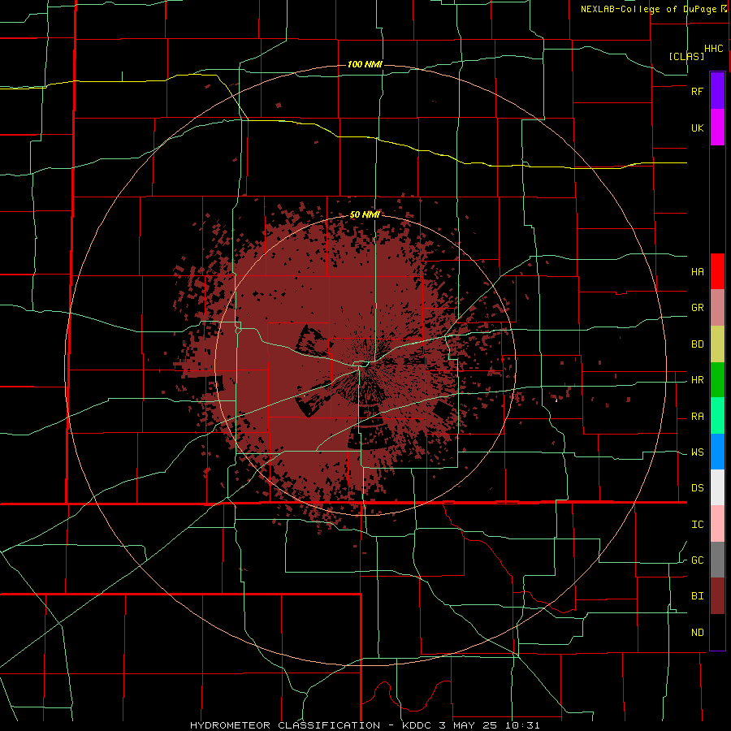Image resolution: width=731 pixels, height=731 pixels.
Task: Click the 'DS' legend label
Action: click(x=697, y=488)
